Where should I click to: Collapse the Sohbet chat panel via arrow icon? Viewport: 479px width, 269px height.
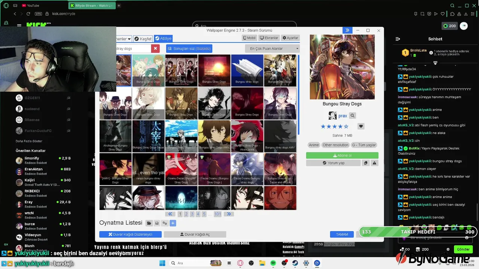tap(398, 39)
